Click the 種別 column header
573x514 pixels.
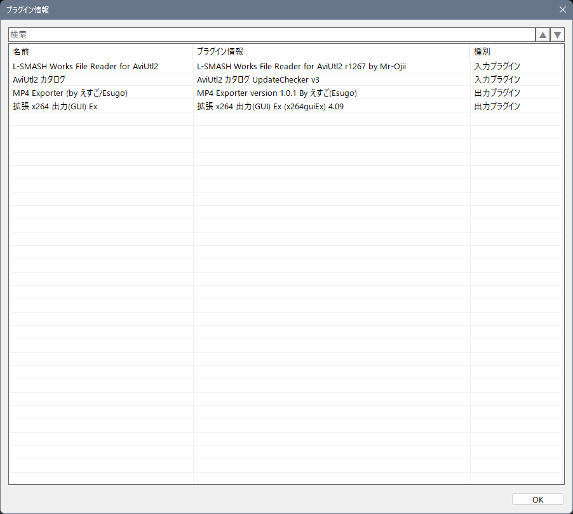[x=515, y=51]
